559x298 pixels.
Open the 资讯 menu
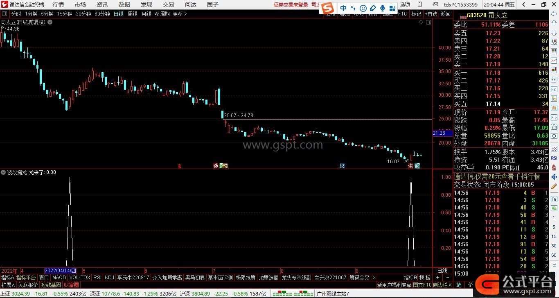pyautogui.click(x=102, y=4)
